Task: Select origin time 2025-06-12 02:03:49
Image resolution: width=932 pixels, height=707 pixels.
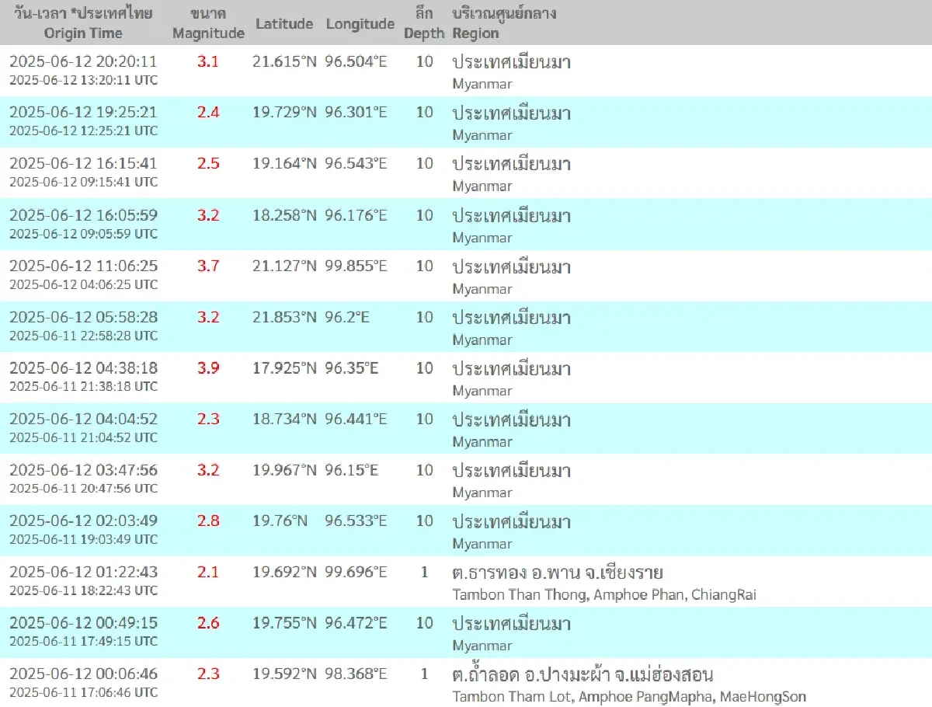Action: (83, 521)
